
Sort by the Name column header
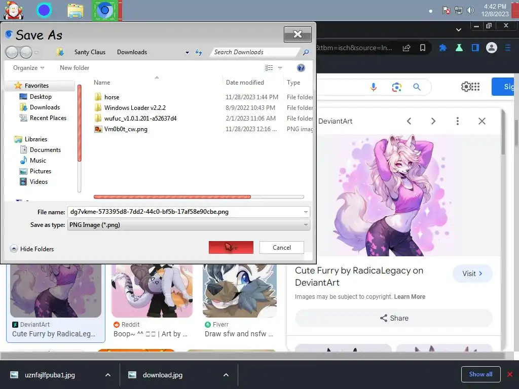pyautogui.click(x=101, y=83)
